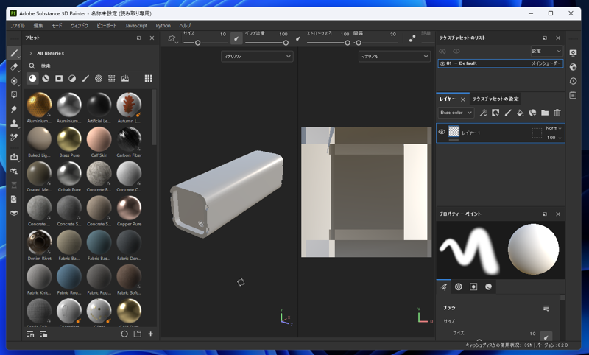
Task: Click the add effect magic wand icon
Action: (483, 113)
